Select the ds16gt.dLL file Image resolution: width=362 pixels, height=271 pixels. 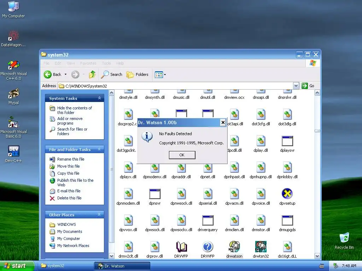coord(287,249)
